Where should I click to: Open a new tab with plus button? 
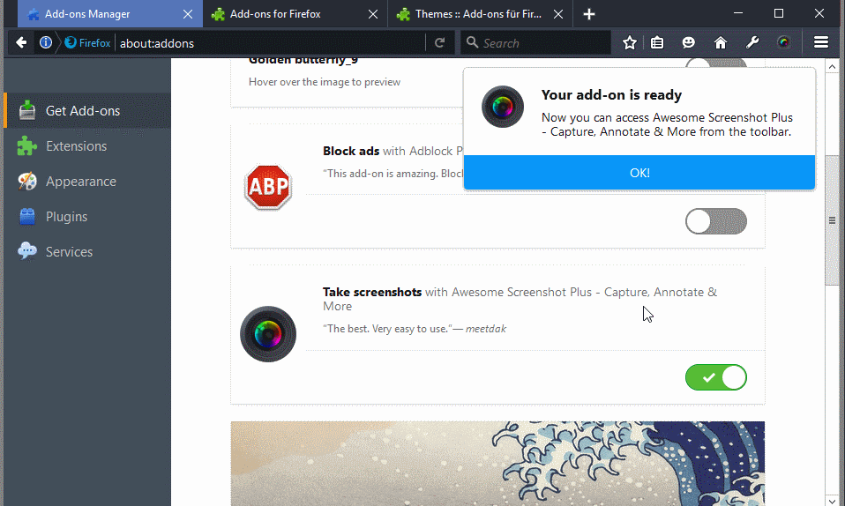(589, 14)
